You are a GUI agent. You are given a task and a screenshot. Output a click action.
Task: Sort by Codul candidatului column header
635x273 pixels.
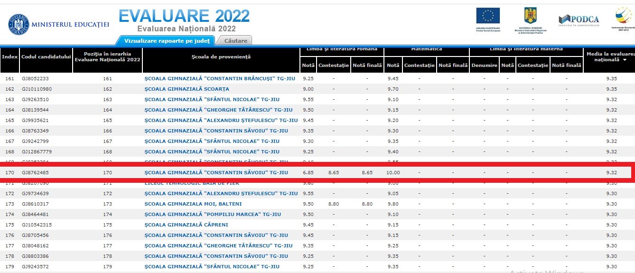(46, 57)
